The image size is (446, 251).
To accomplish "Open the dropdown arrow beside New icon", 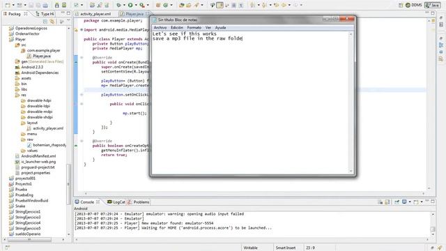I will tap(13, 5).
